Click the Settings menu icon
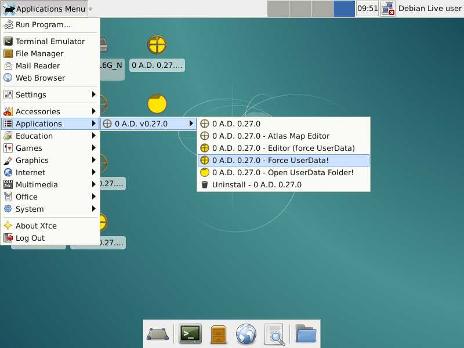464x348 pixels. (x=8, y=95)
